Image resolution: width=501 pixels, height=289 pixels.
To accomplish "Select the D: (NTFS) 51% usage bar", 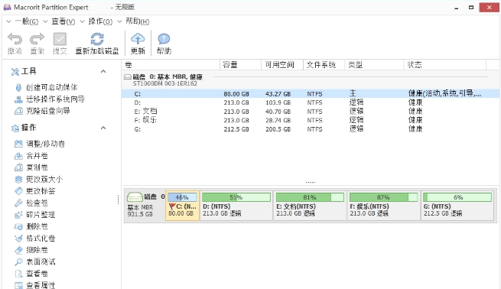I will click(236, 197).
